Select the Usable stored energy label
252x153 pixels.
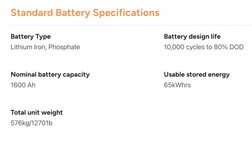pos(197,74)
